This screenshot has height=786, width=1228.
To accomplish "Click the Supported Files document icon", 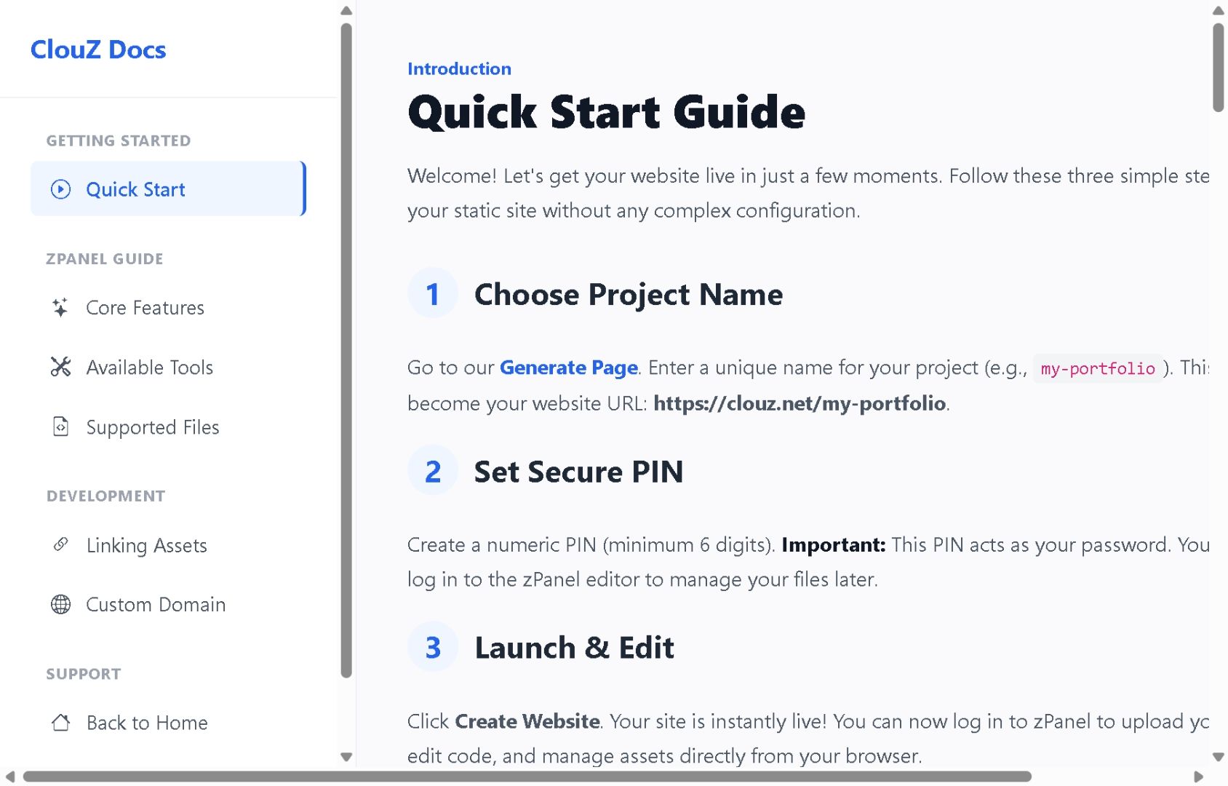I will click(61, 426).
